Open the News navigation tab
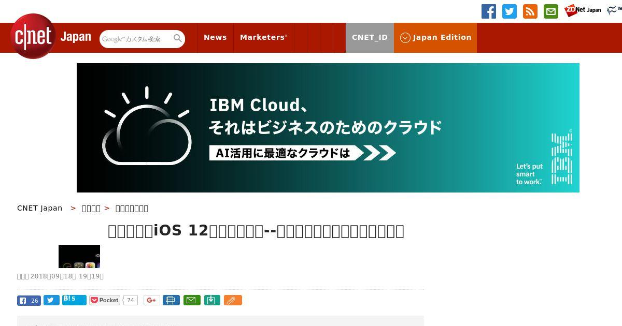The width and height of the screenshot is (622, 326). (215, 37)
